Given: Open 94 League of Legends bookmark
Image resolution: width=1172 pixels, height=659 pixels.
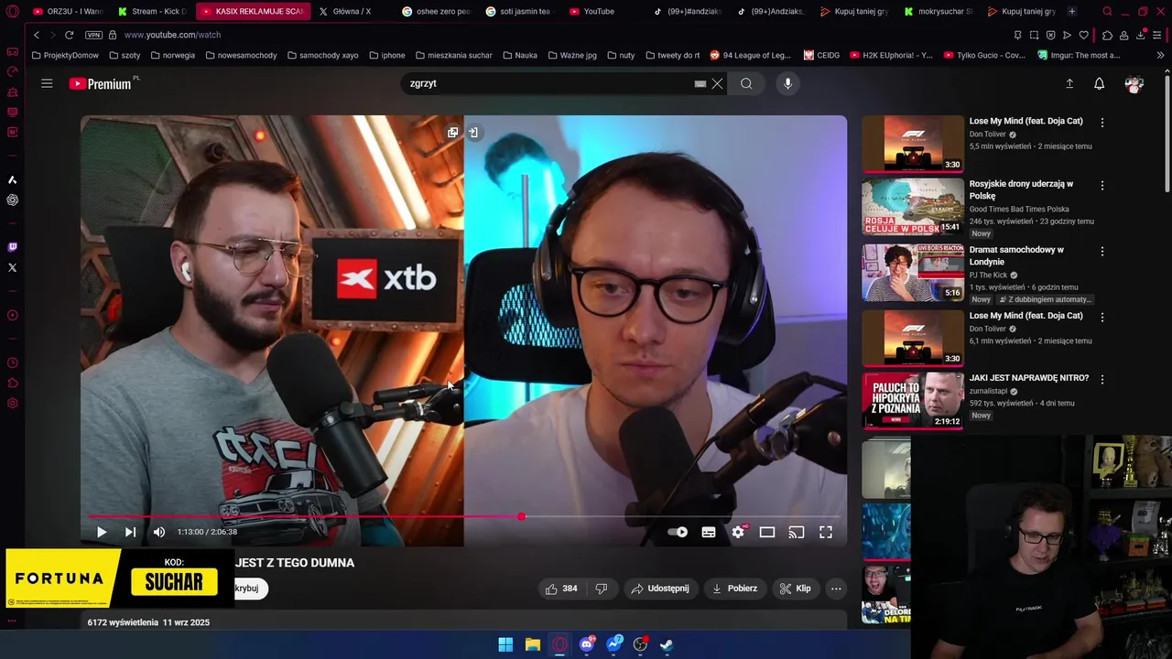Looking at the screenshot, I should (x=751, y=55).
